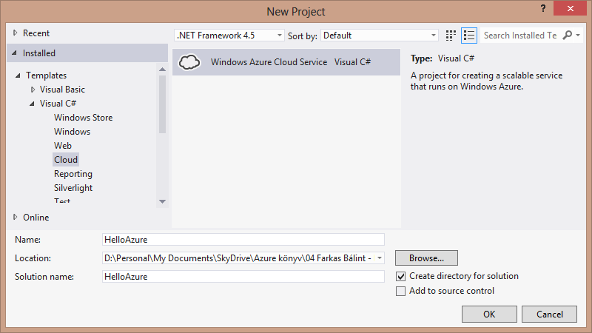
Task: Switch to medium icons list view
Action: tap(469, 36)
